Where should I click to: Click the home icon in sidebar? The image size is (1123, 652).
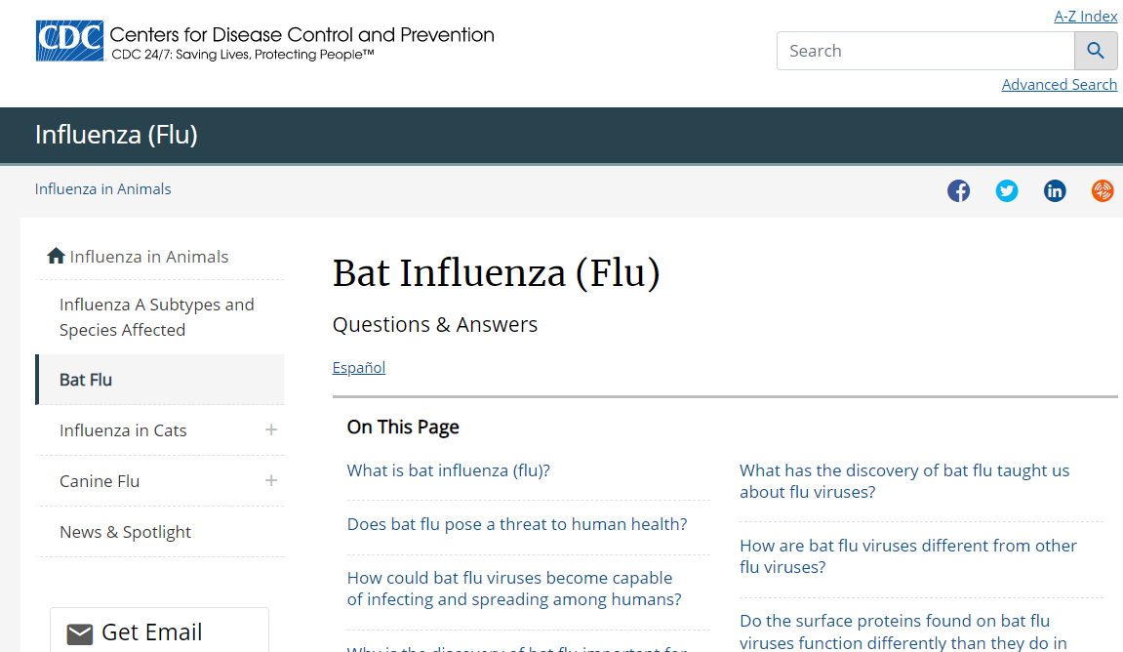(x=56, y=256)
